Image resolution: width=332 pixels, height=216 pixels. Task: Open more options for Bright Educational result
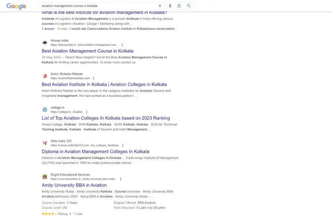point(121,179)
